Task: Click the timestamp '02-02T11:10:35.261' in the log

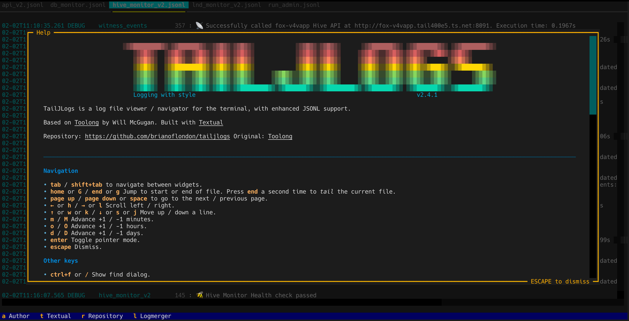Action: click(33, 26)
